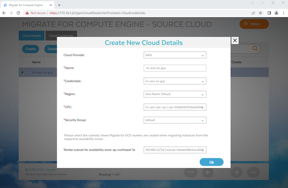Viewport: 288px width, 188px height.
Task: Open the Credentials dropdown showing lin-aws-to-gcp
Action: (202, 81)
